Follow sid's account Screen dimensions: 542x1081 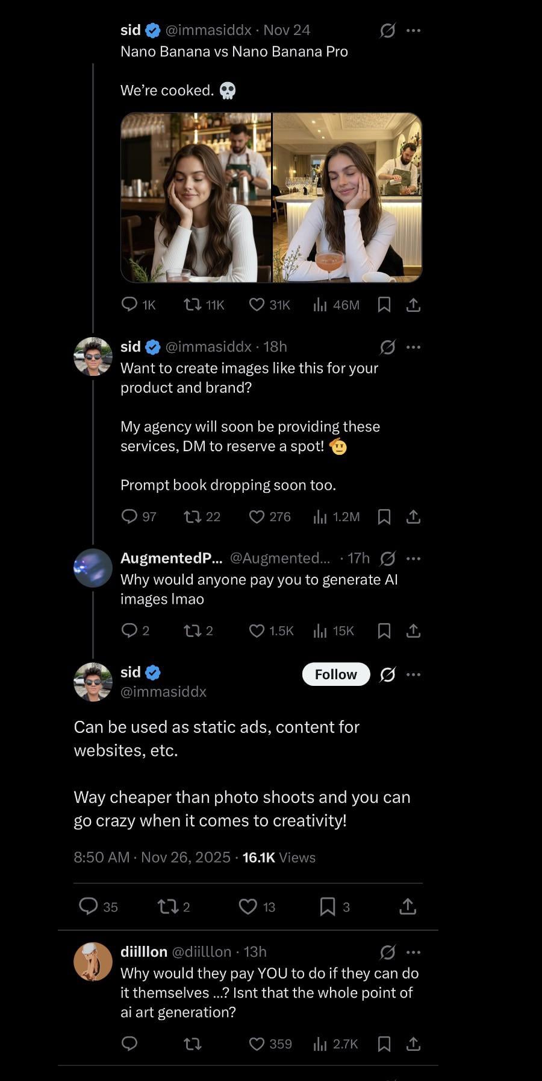(335, 674)
